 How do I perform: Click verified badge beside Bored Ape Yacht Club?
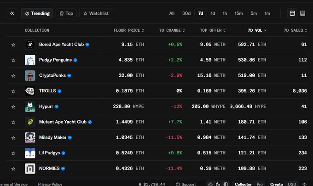point(87,45)
